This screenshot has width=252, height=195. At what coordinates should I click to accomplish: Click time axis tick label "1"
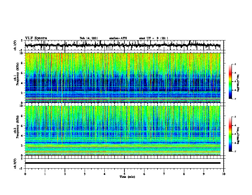[45, 174]
